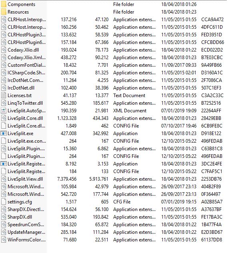
Task: Click the LiveSplit.View.dll file icon
Action: click(4, 179)
